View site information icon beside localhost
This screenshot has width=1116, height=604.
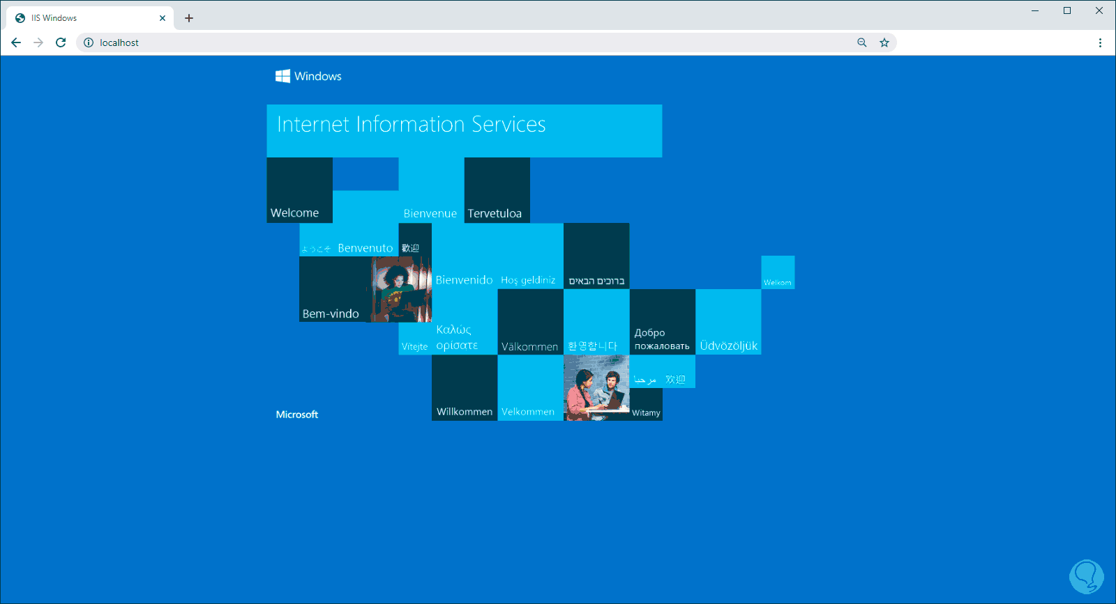point(89,42)
